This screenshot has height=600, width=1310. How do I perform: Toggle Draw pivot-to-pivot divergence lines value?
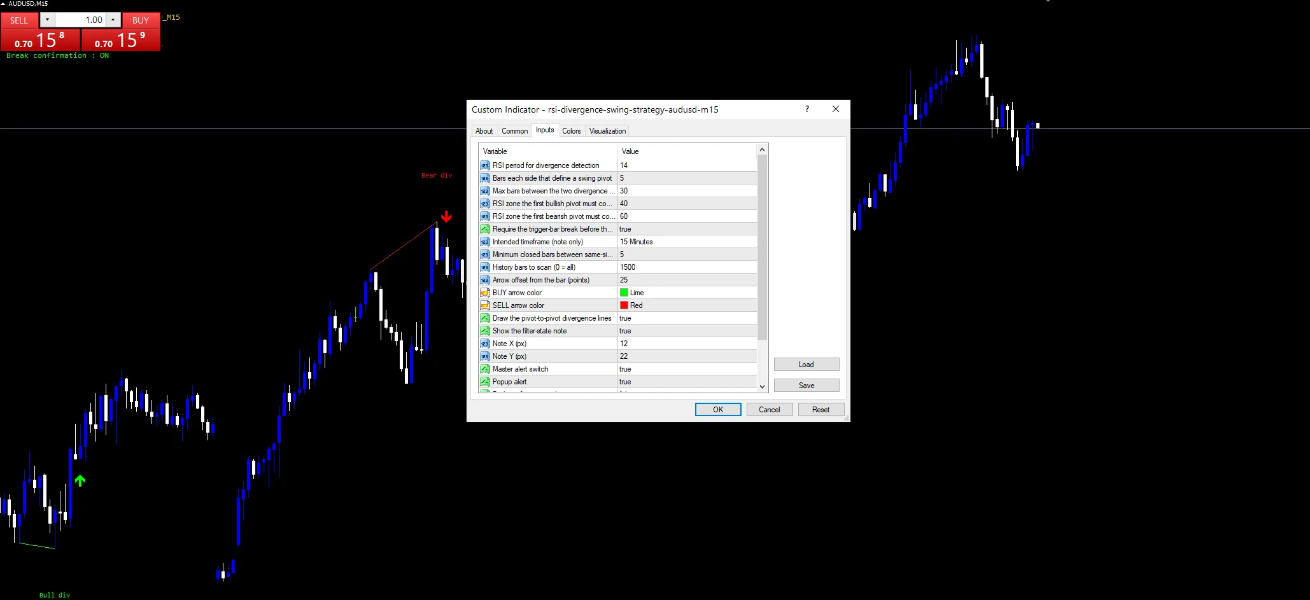tap(687, 318)
